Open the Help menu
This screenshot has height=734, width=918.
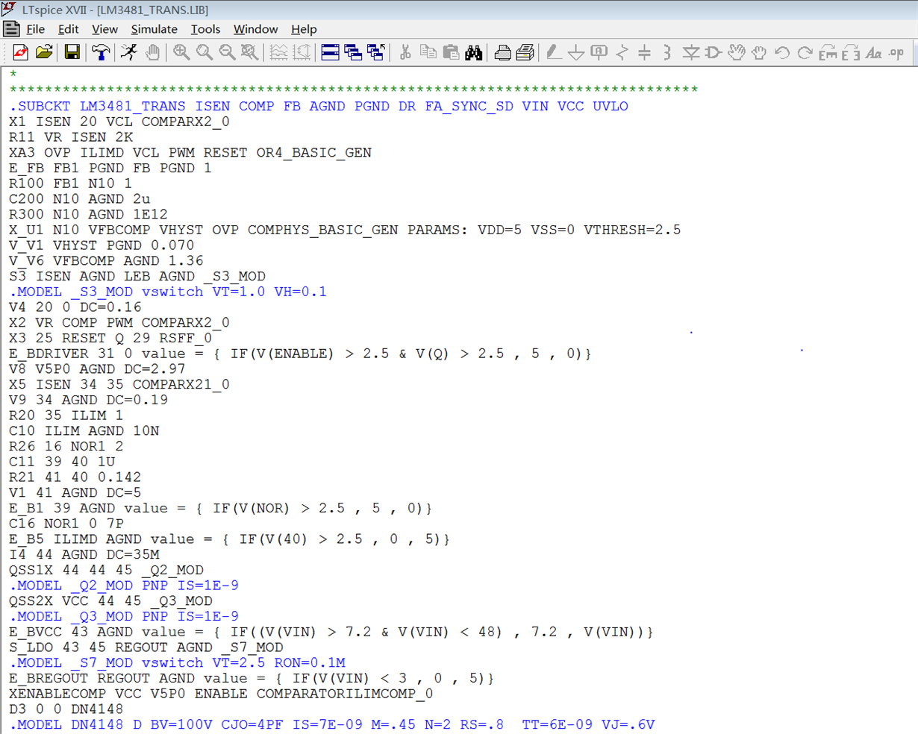pyautogui.click(x=304, y=29)
